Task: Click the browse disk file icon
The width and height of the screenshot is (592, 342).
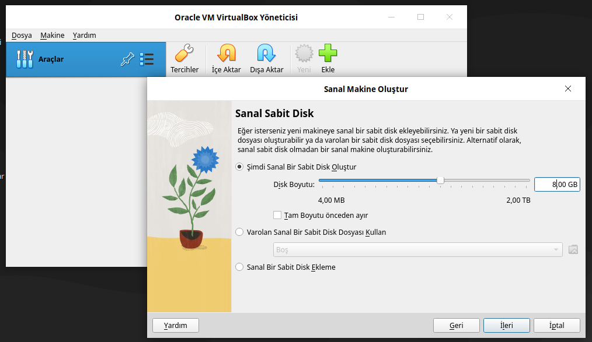Action: coord(573,250)
